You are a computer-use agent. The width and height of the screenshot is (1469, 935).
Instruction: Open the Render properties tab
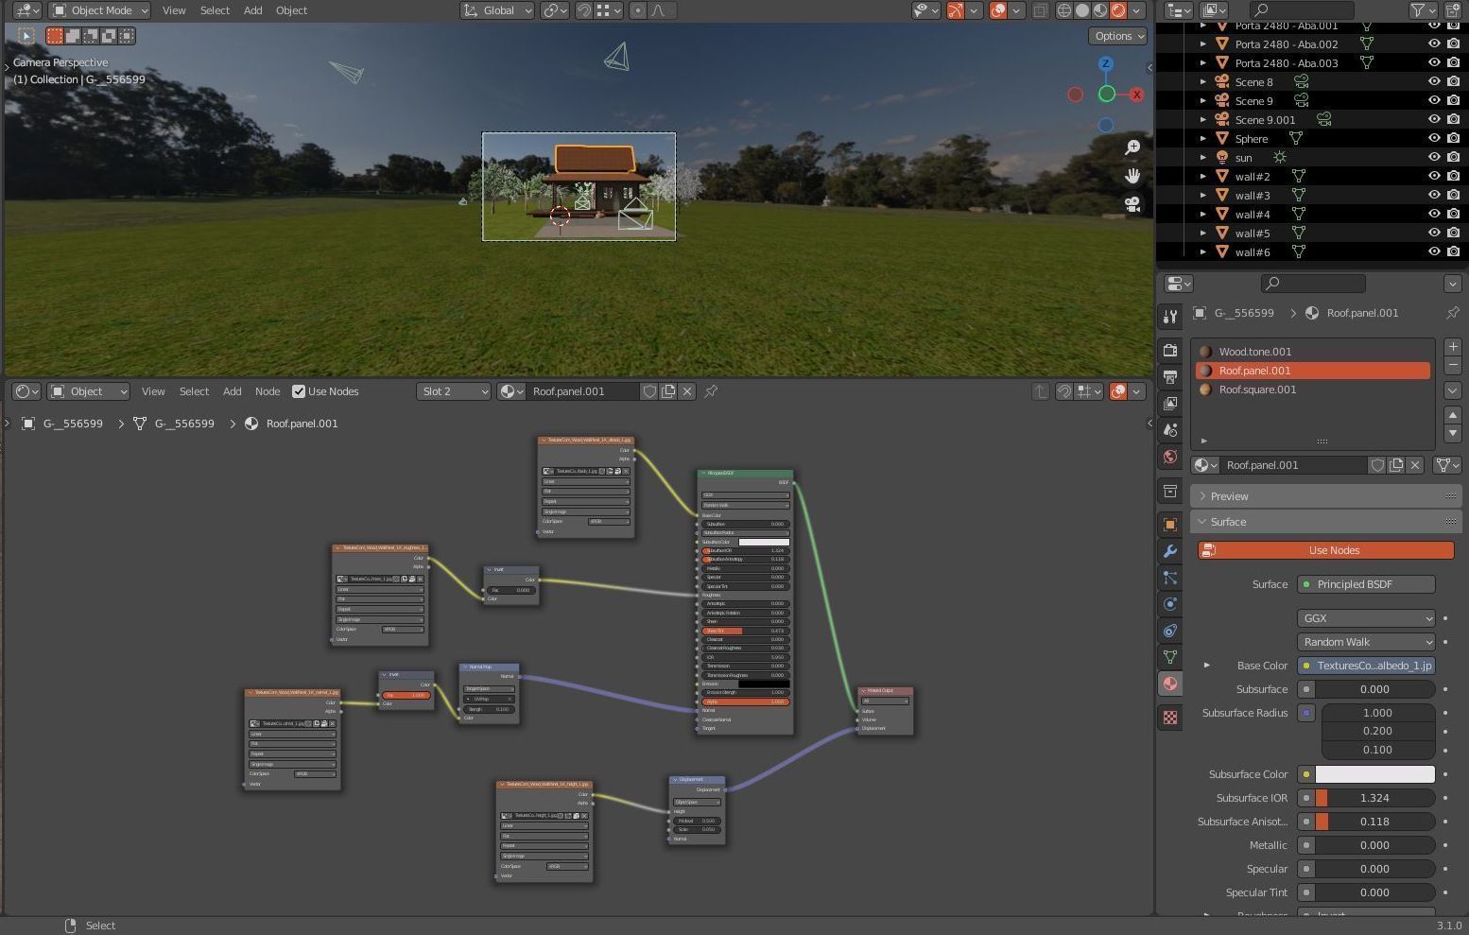[1170, 351]
